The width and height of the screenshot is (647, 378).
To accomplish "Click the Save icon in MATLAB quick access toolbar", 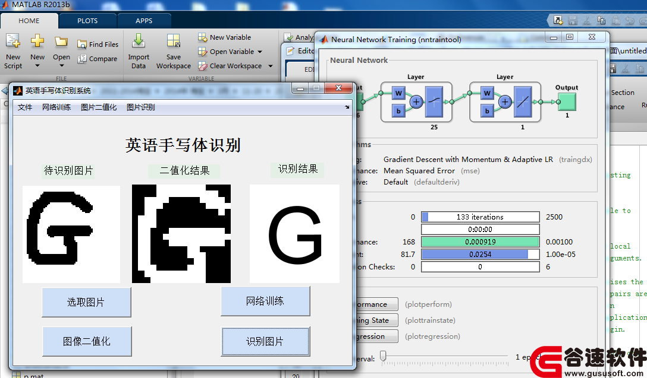I will pos(572,20).
